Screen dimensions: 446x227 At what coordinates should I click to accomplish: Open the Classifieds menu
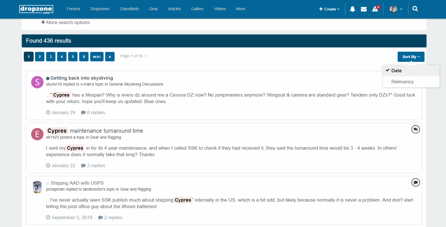pyautogui.click(x=129, y=9)
